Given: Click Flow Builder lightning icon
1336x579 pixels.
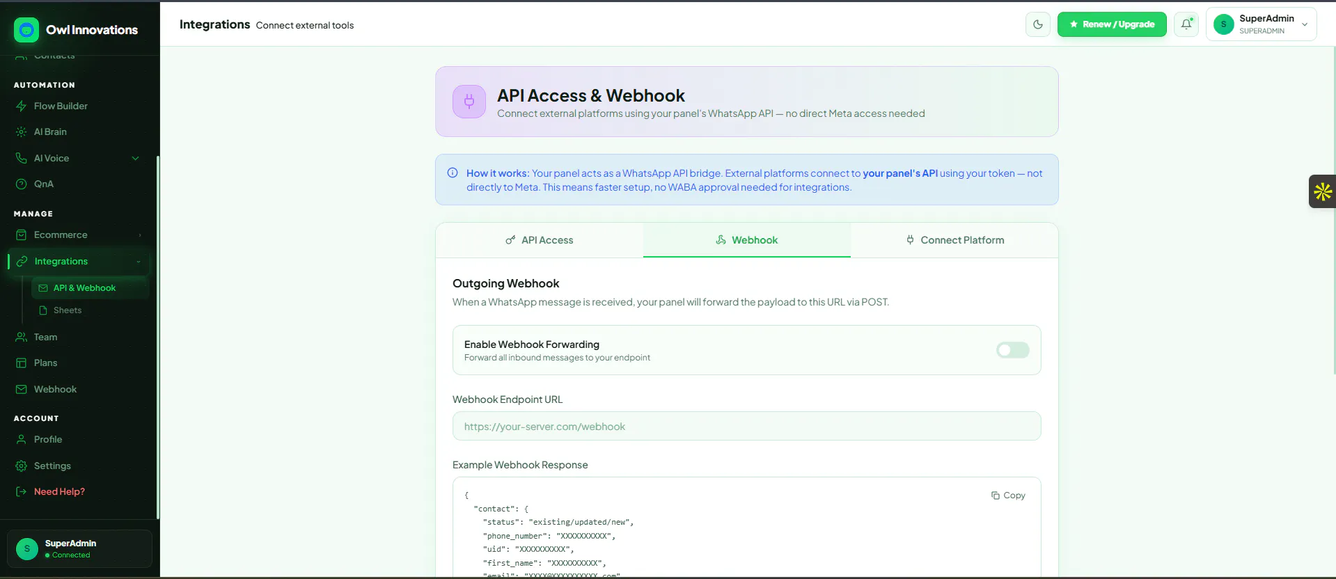Looking at the screenshot, I should [x=22, y=106].
